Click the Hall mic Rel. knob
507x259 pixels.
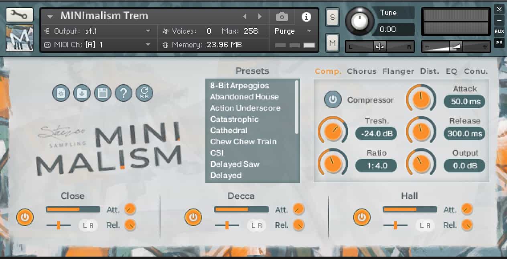click(x=467, y=225)
